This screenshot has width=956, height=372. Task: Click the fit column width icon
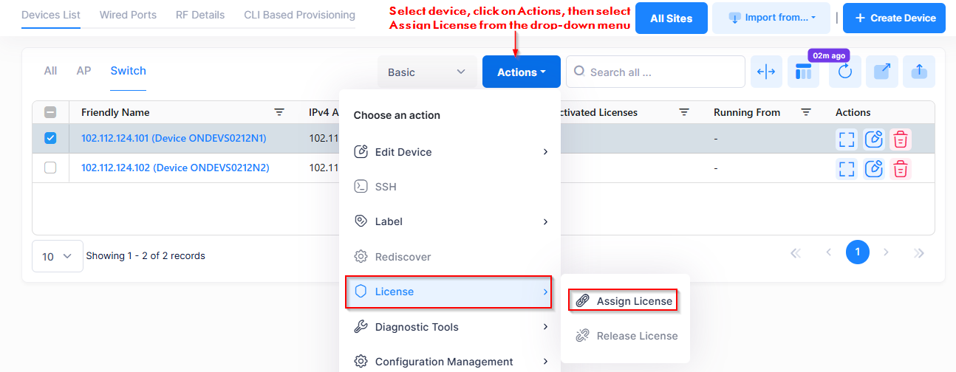(x=766, y=72)
